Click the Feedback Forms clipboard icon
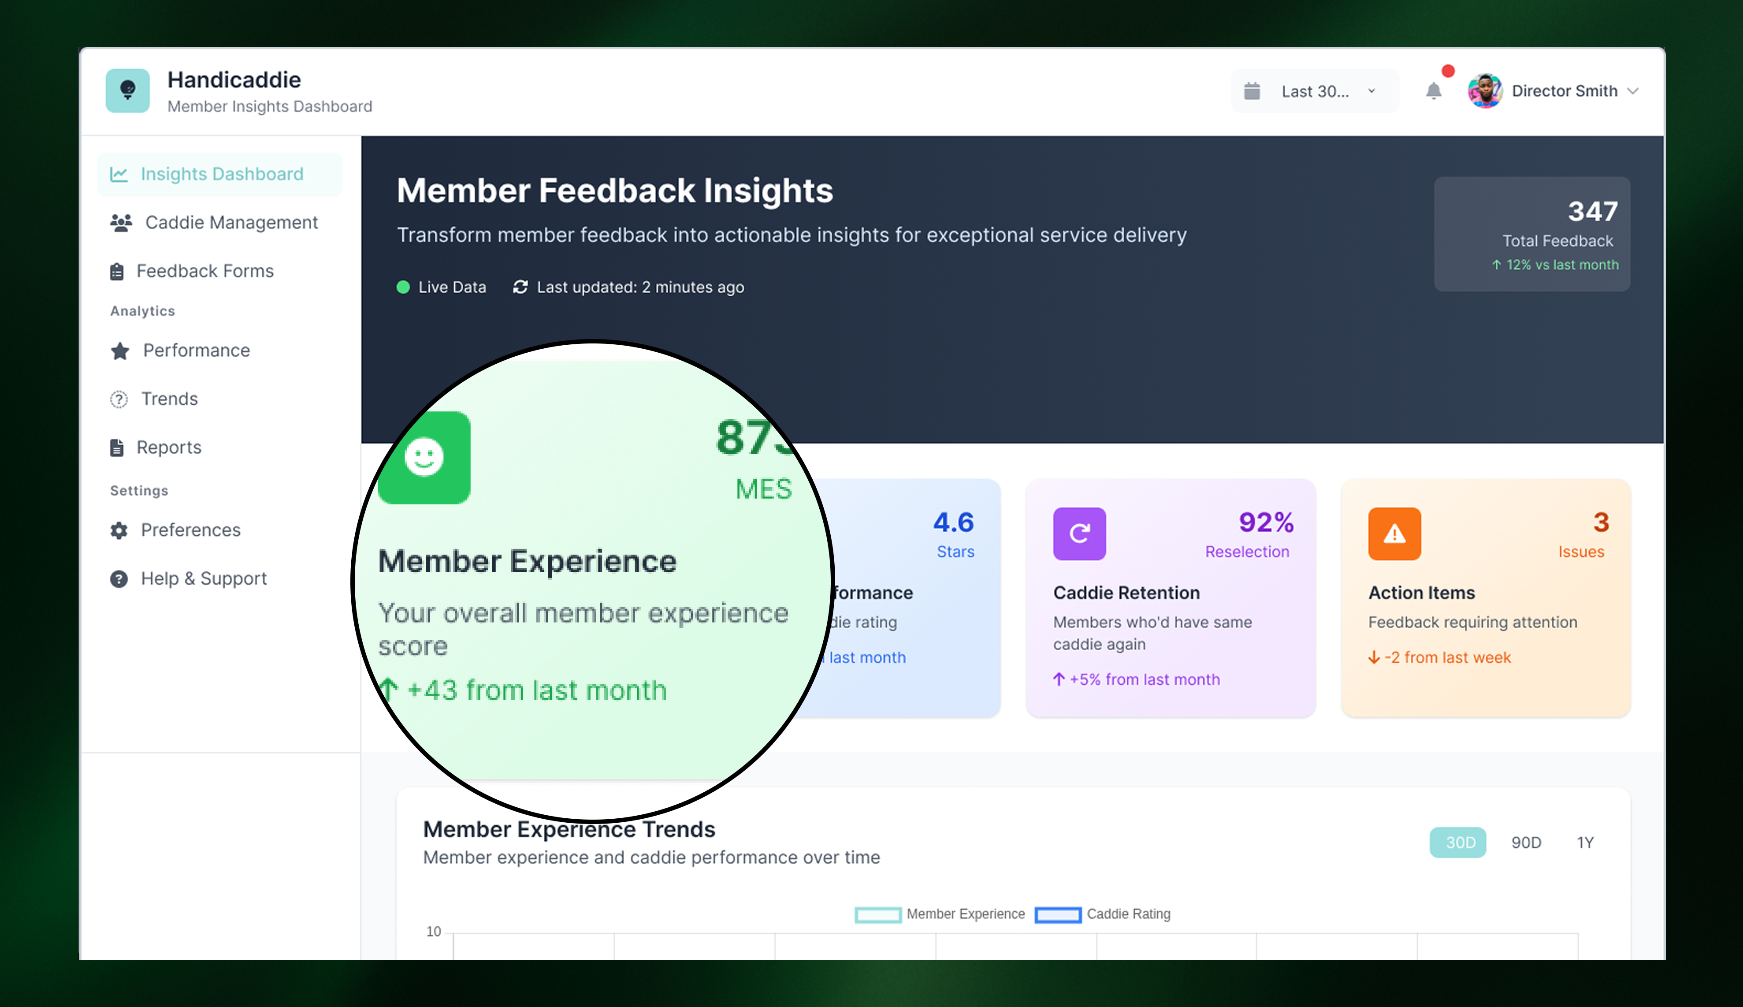The image size is (1743, 1007). coord(118,271)
